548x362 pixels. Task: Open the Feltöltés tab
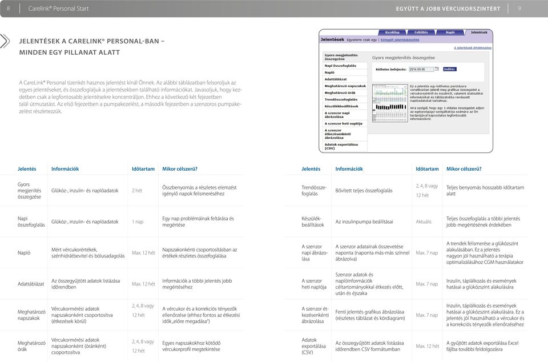click(421, 33)
